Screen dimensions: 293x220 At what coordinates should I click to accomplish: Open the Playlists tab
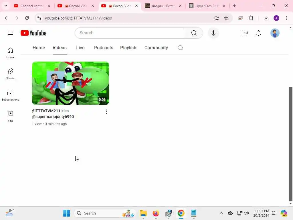(x=129, y=48)
